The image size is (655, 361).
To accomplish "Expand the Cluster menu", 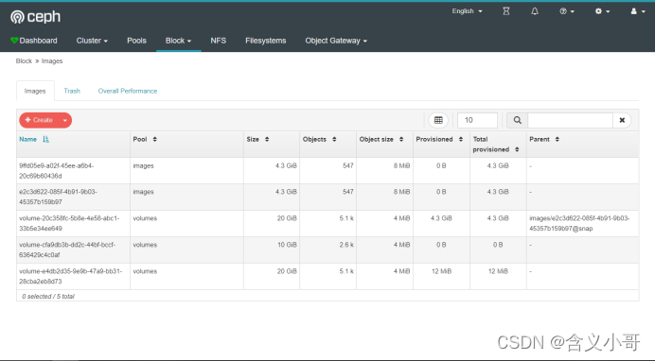I will (92, 41).
